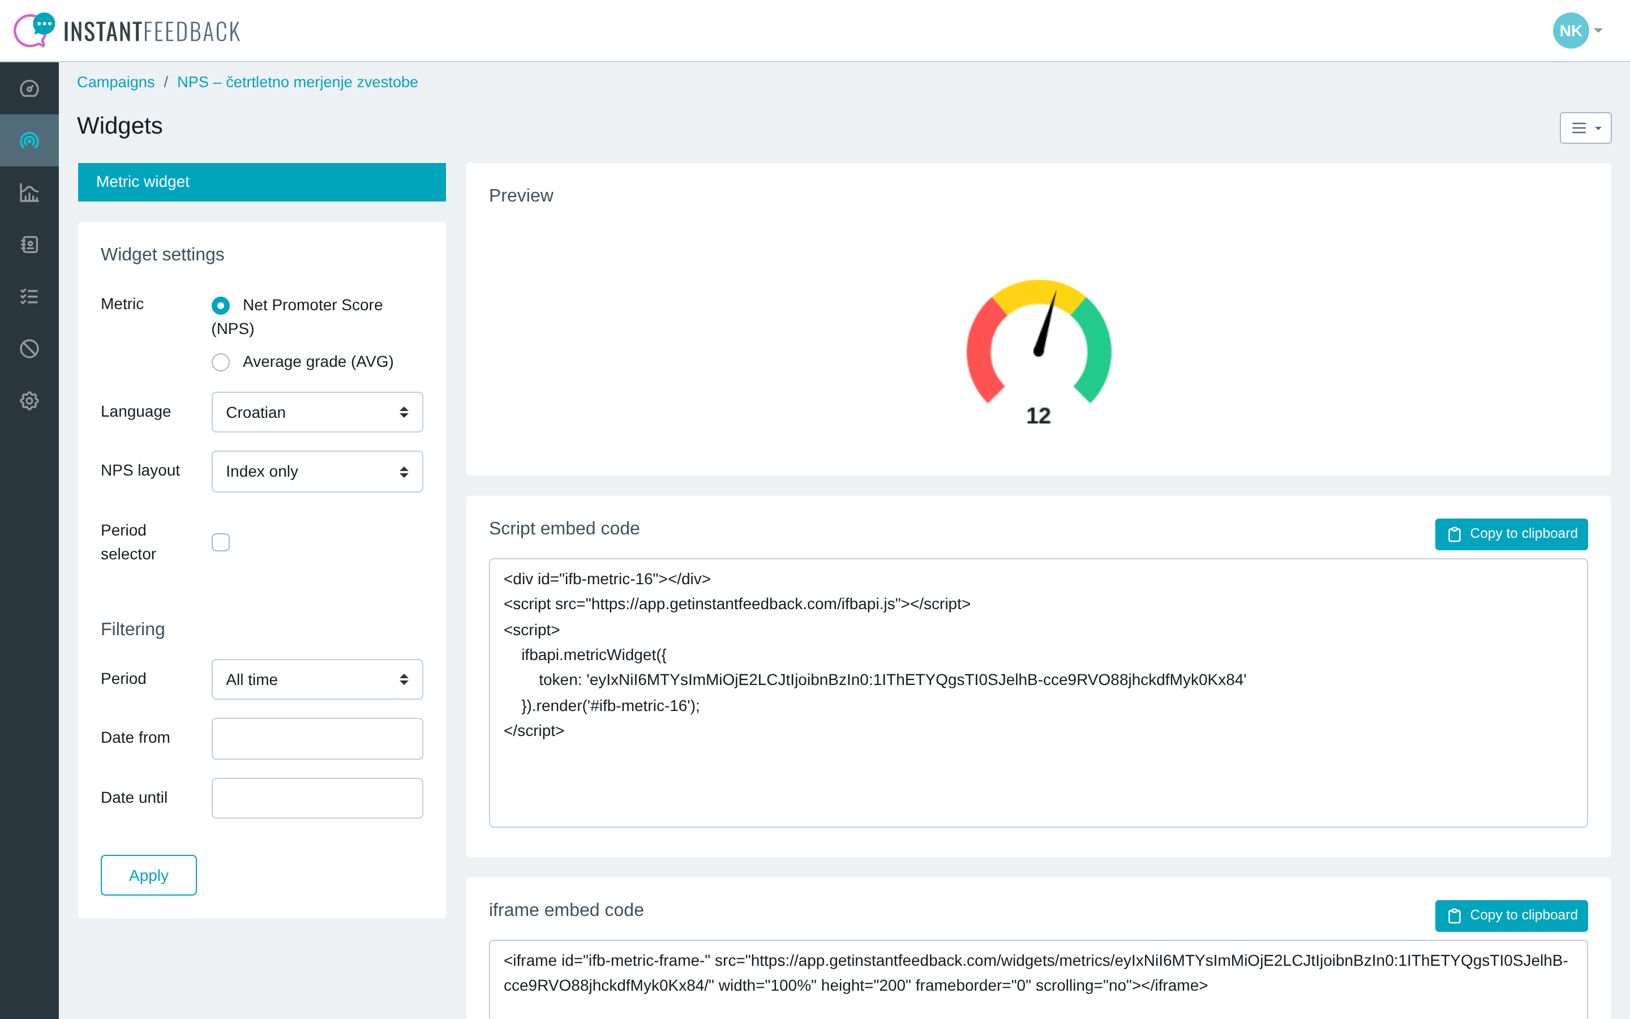Image resolution: width=1630 pixels, height=1019 pixels.
Task: Open the NPS layout dropdown
Action: click(x=318, y=471)
